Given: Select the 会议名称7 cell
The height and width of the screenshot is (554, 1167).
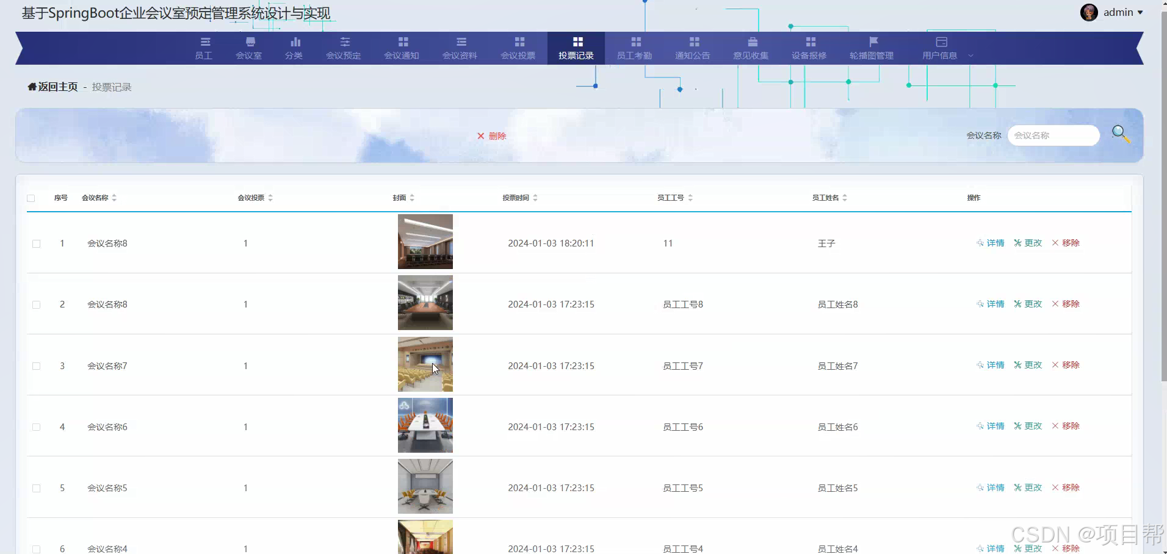Looking at the screenshot, I should (107, 366).
